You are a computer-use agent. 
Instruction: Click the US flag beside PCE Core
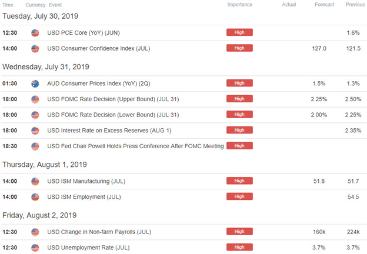tap(35, 33)
